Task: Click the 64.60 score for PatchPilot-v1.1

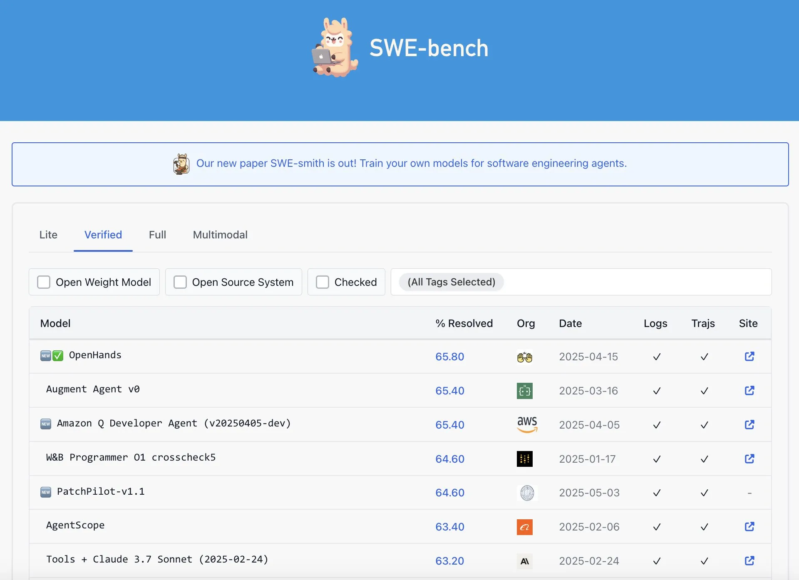Action: pyautogui.click(x=449, y=493)
